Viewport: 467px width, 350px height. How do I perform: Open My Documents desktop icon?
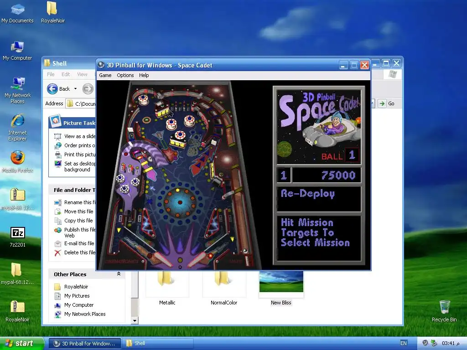pos(17,12)
